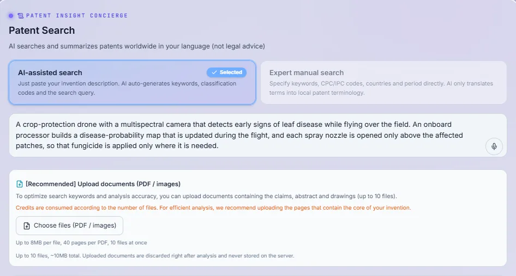Click the purple status dot in header
This screenshot has height=276, width=516.
point(11,15)
